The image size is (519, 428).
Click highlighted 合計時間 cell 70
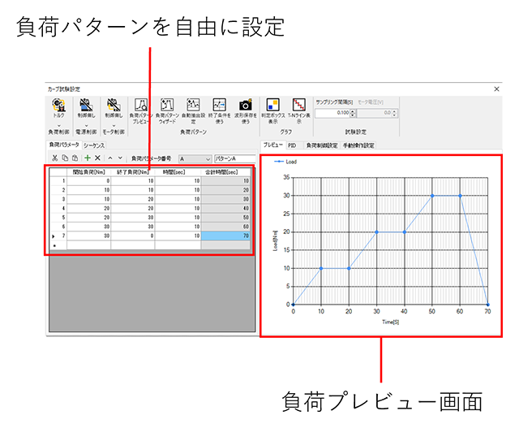(225, 236)
